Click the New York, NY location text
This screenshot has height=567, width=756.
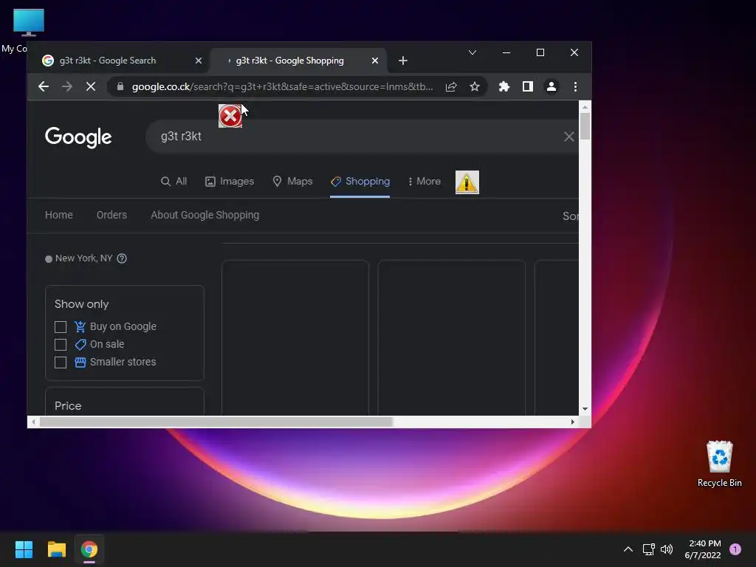click(x=84, y=258)
